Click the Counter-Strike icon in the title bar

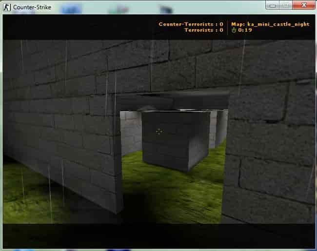[x=7, y=7]
